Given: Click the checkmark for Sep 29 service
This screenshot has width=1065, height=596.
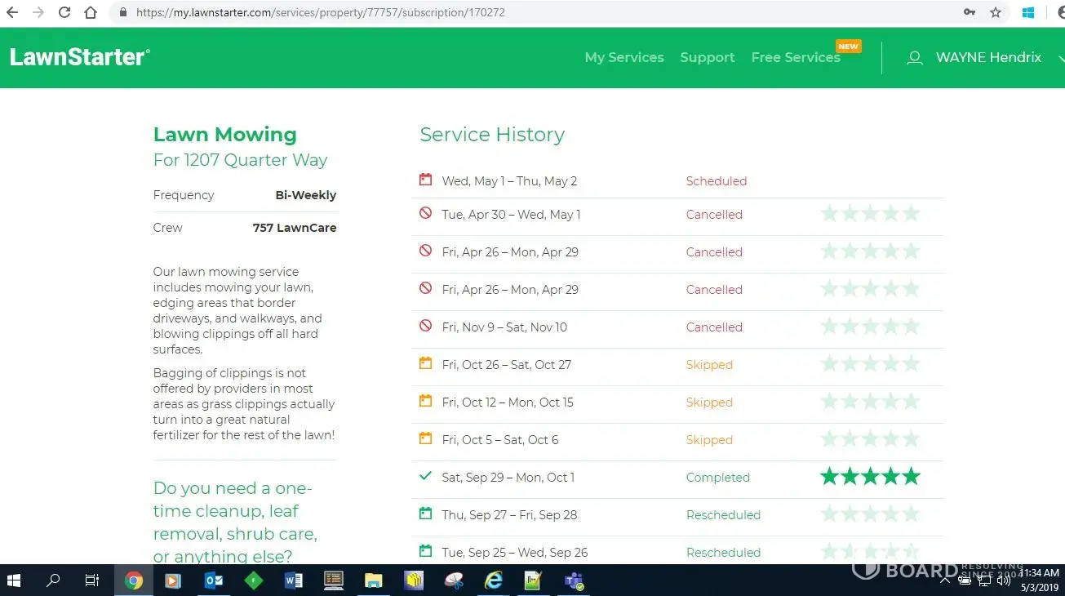Looking at the screenshot, I should (425, 476).
